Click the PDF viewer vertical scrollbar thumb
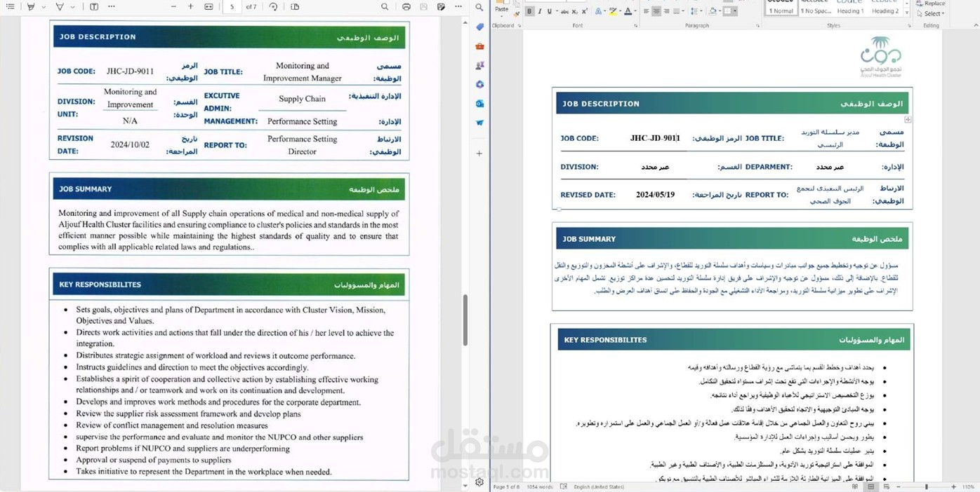Viewport: 980px width, 492px height. point(465,320)
